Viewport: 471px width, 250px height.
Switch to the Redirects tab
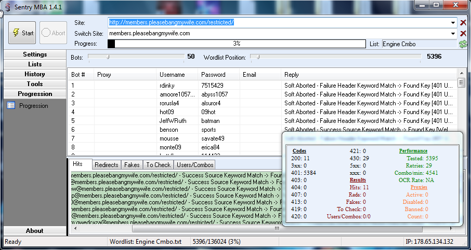pyautogui.click(x=106, y=165)
